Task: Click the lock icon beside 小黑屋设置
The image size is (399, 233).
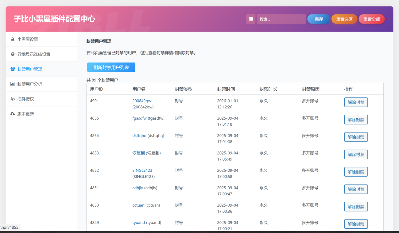Action: 13,39
